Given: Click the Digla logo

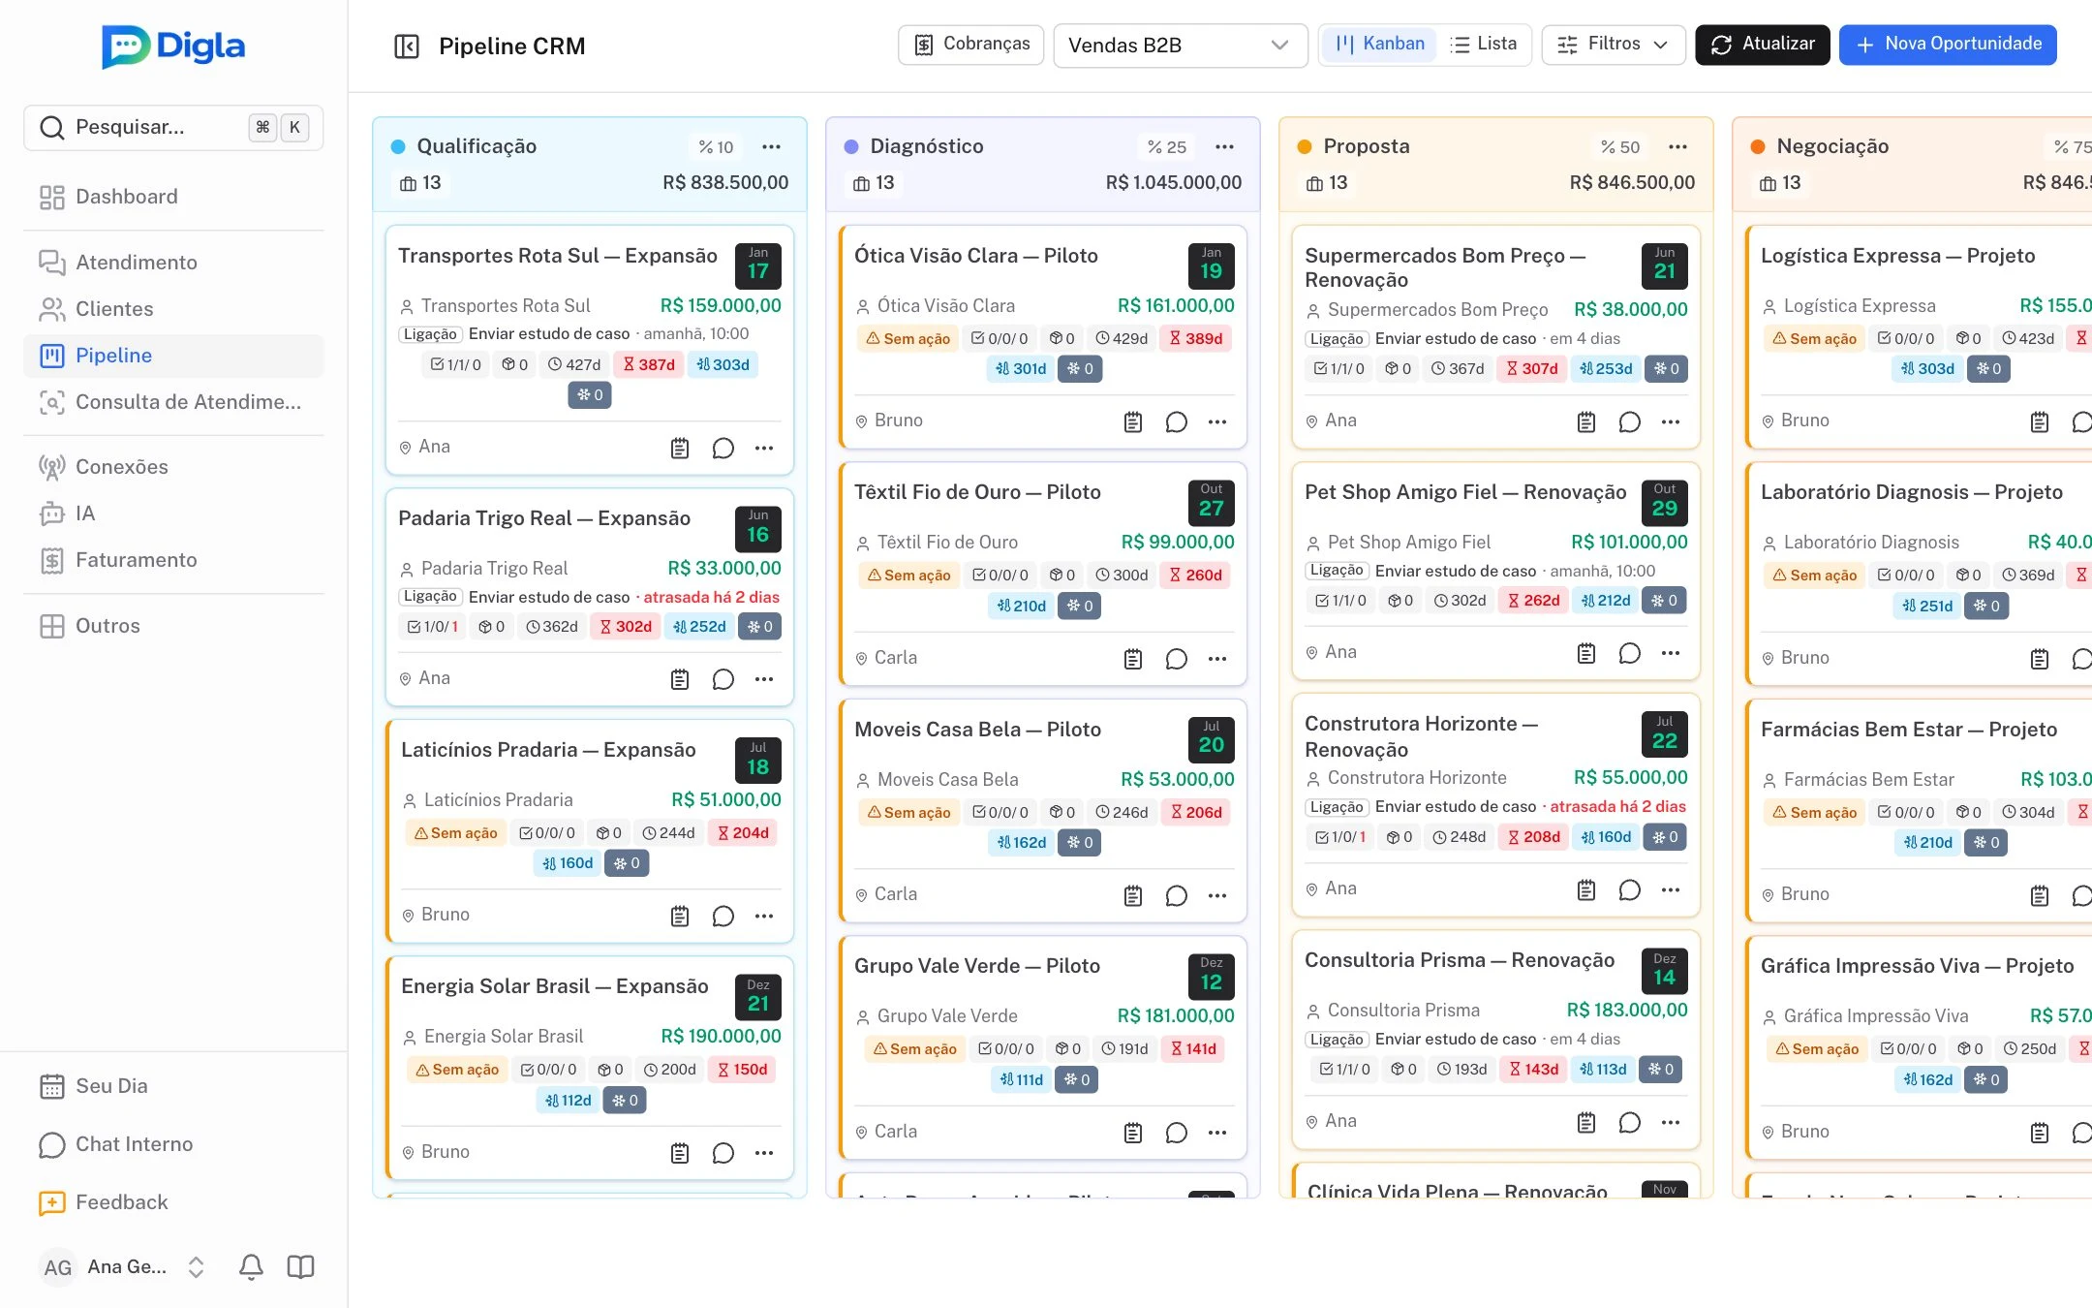Looking at the screenshot, I should (x=173, y=47).
